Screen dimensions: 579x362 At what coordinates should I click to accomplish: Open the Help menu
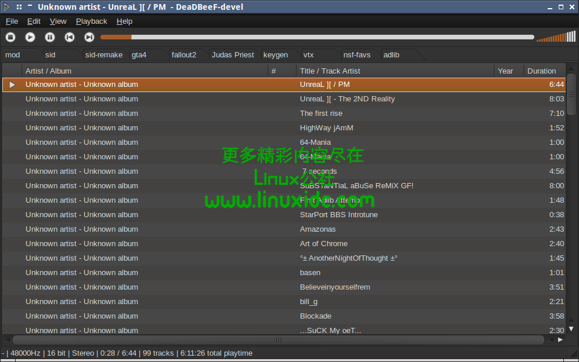click(x=124, y=21)
